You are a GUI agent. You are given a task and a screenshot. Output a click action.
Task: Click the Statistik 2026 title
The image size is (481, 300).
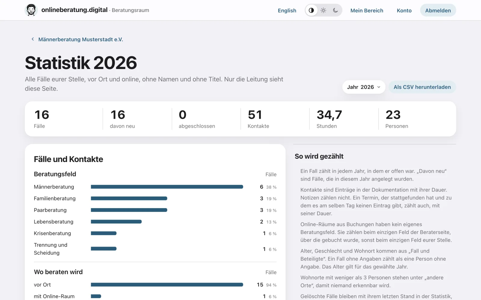click(81, 63)
